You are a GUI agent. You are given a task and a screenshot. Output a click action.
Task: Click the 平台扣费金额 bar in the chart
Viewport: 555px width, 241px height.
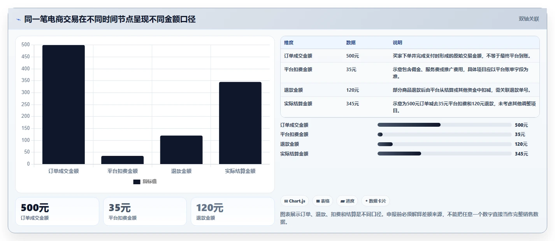[122, 160]
